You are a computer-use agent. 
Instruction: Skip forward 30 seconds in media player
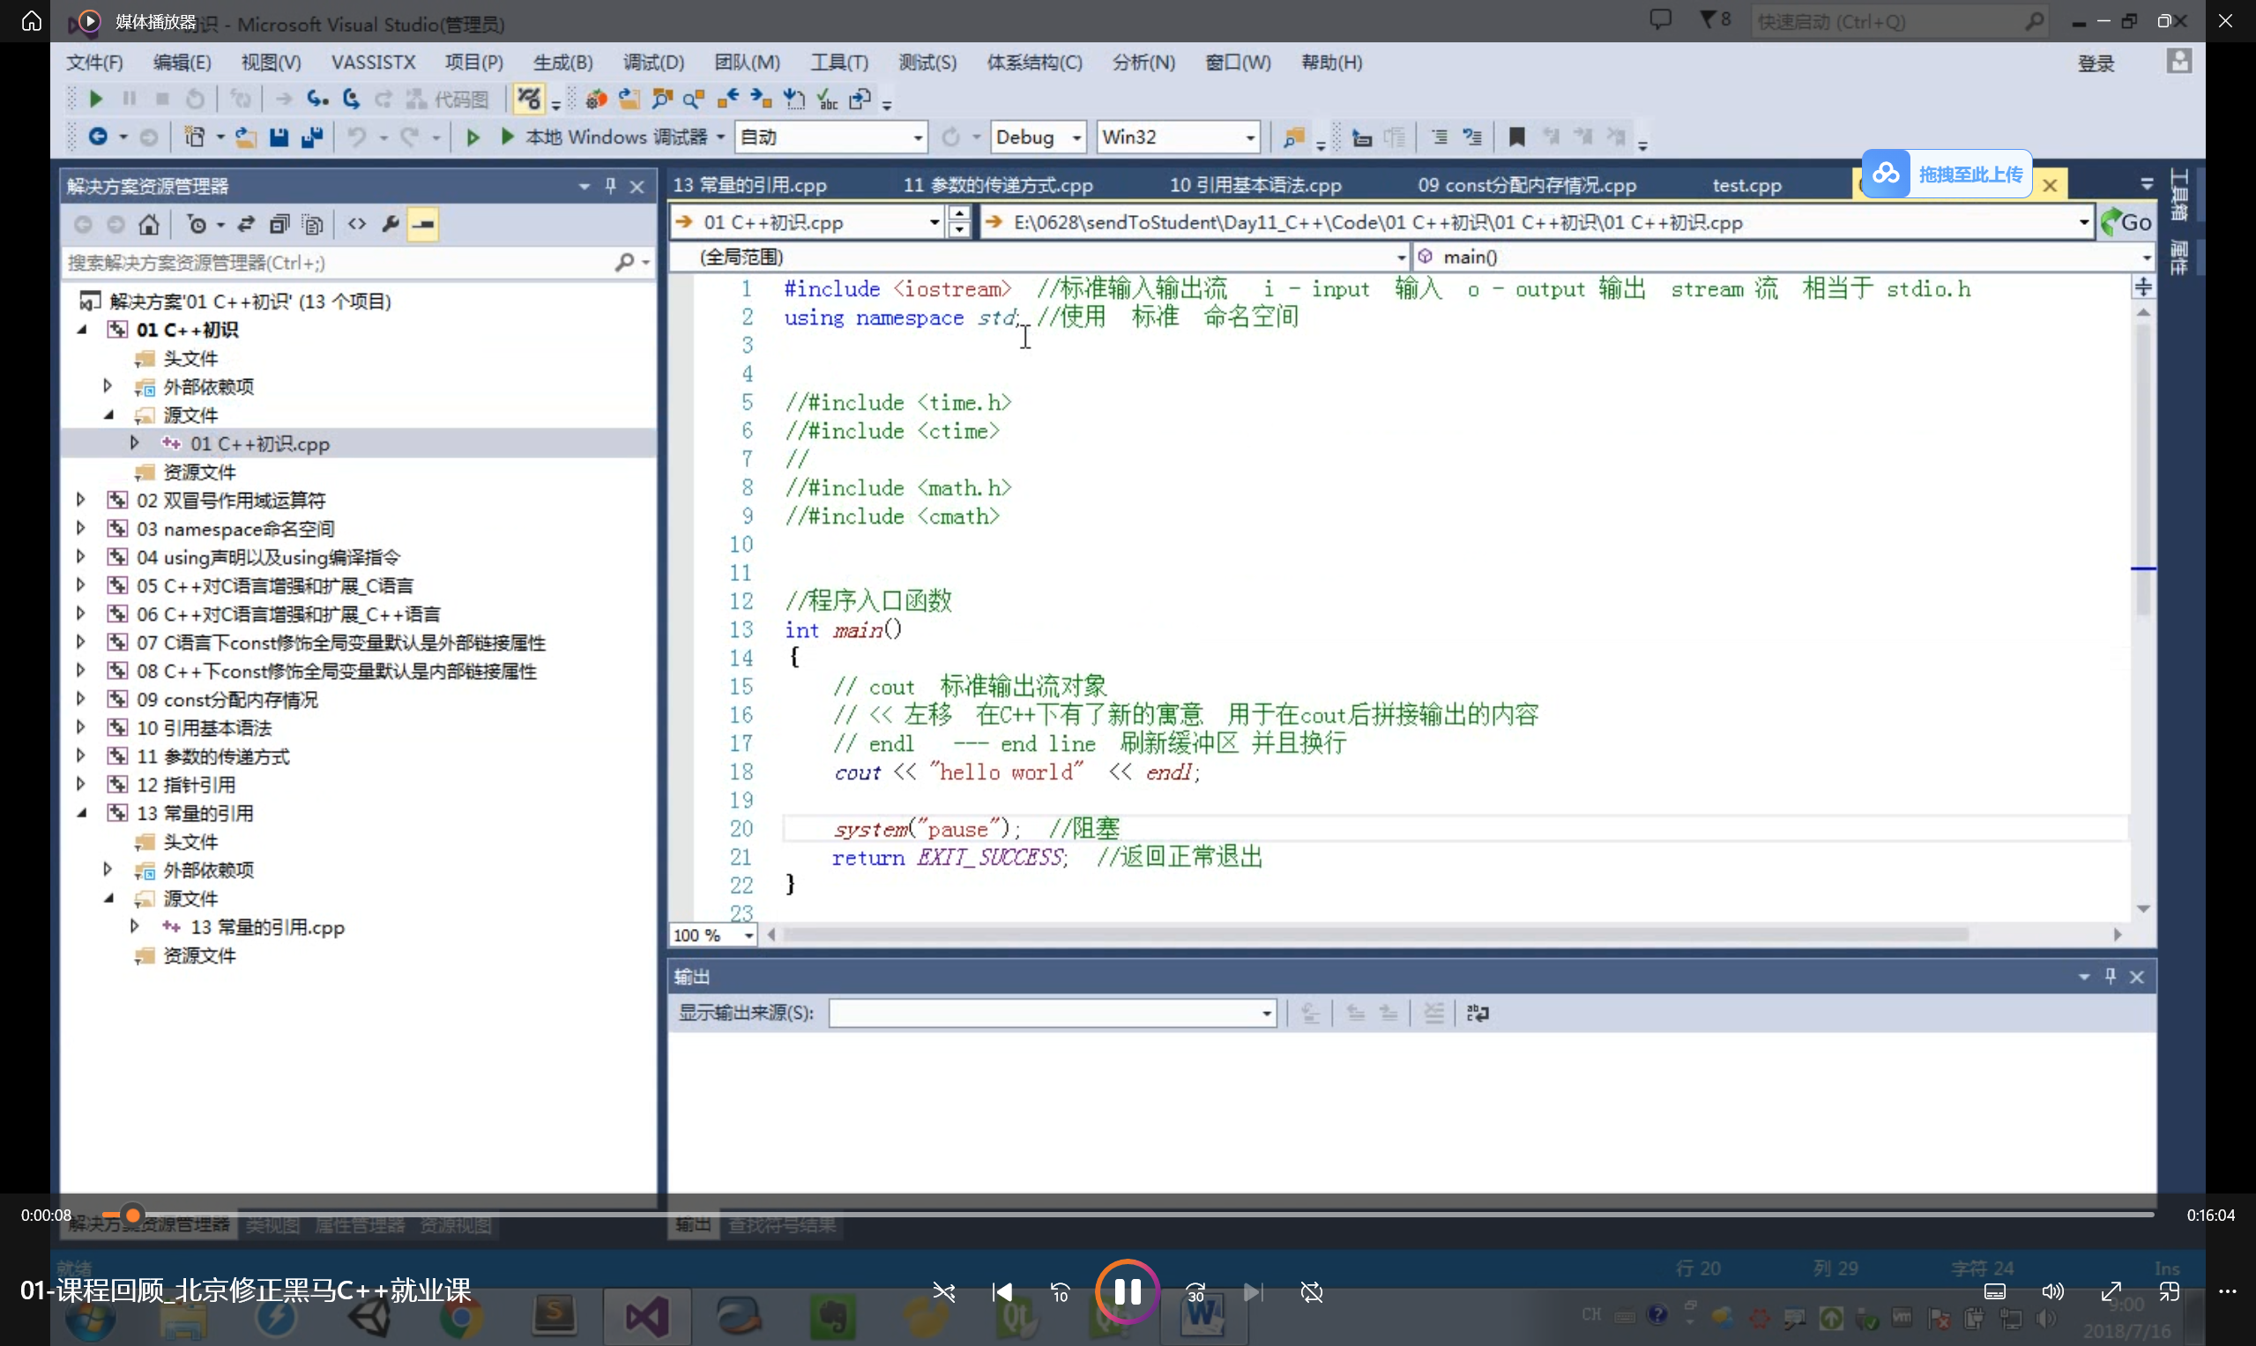[1195, 1291]
